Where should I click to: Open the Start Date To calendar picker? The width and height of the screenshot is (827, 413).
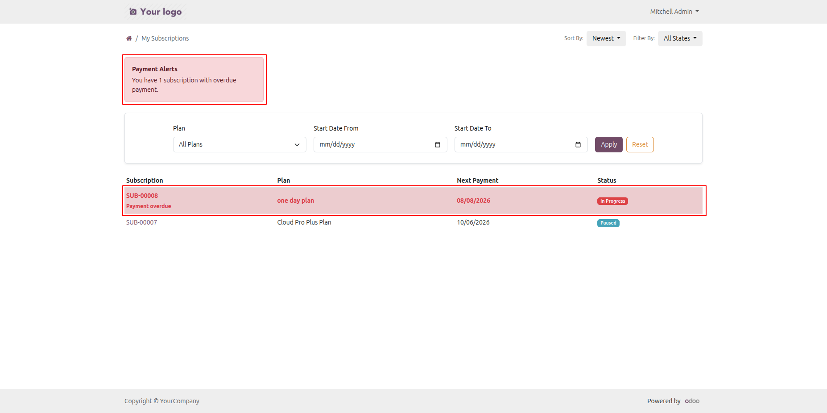(578, 144)
